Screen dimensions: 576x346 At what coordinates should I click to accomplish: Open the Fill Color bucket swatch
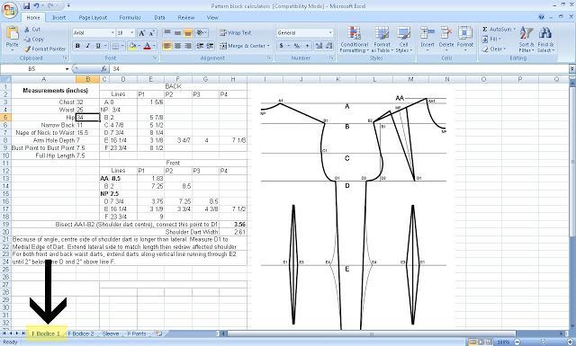132,46
